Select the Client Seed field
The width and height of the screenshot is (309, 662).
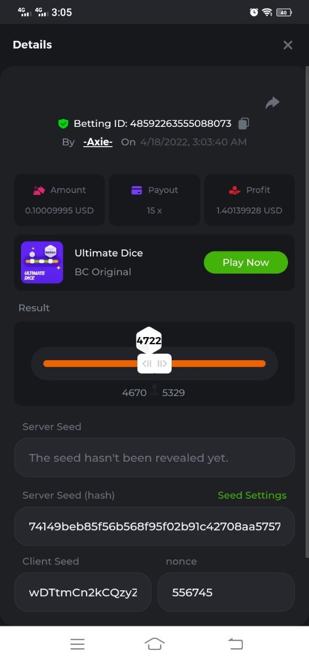(83, 592)
